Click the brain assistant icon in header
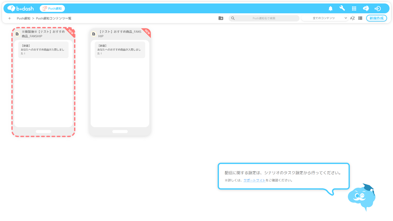 (x=366, y=8)
